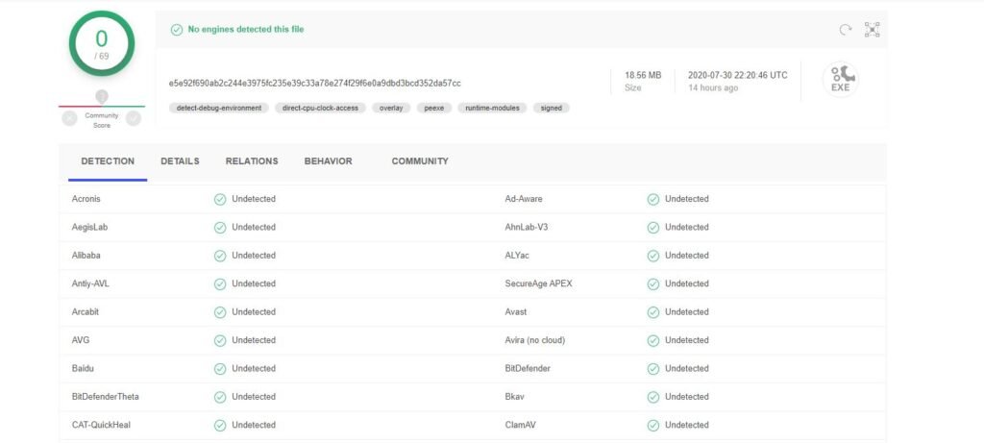Click the CAT-QuickHeal engine name
Viewport: 984px width, 443px height.
[101, 425]
